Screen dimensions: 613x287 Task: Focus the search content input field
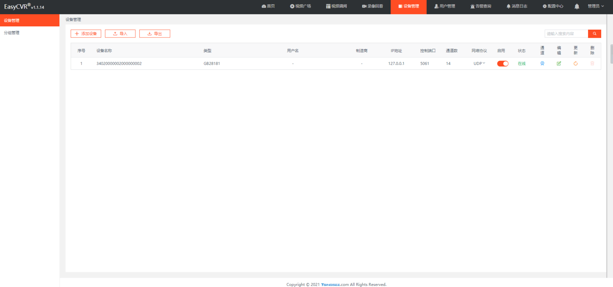coord(566,34)
